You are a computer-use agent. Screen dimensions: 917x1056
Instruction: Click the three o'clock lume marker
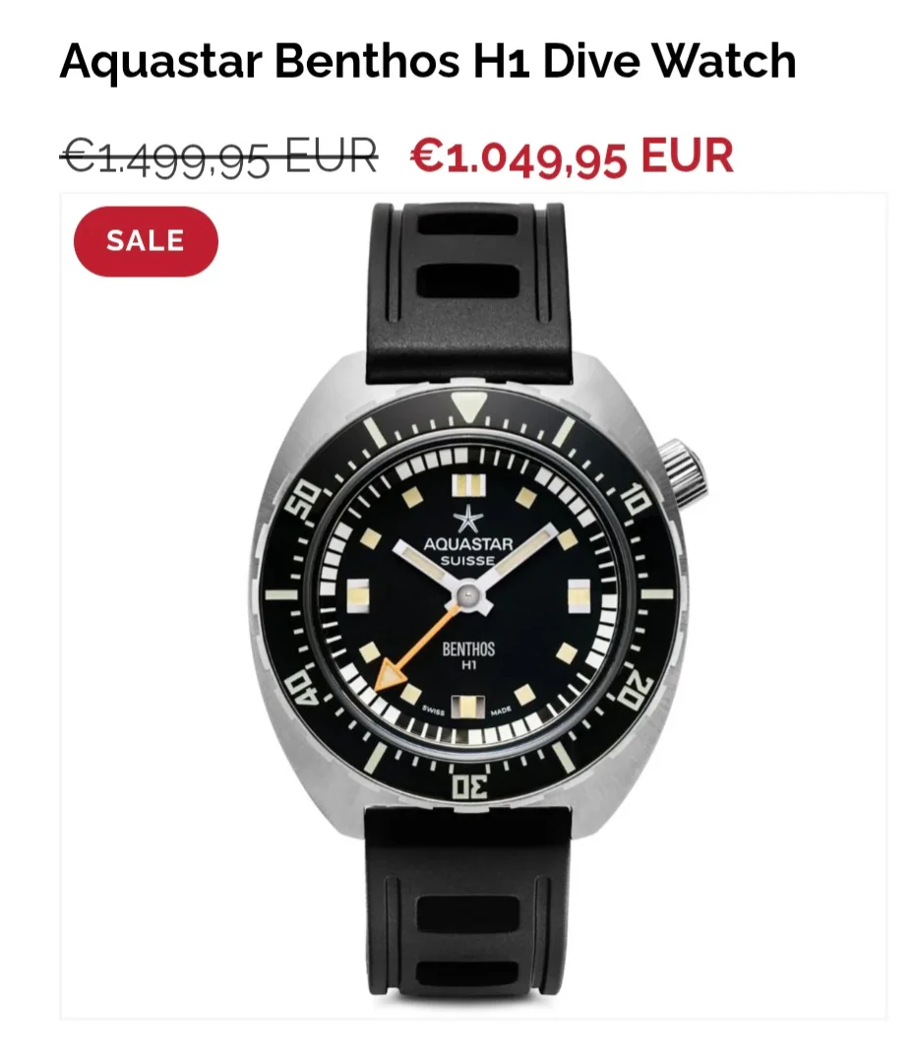point(579,595)
